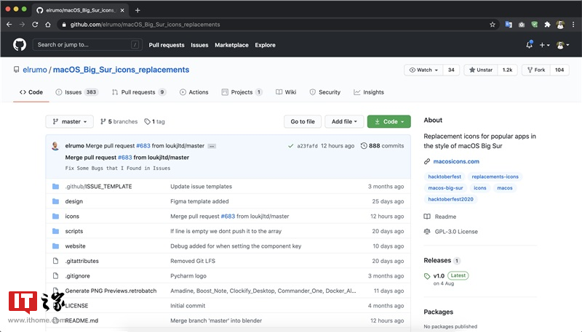View the 1 tag link
This screenshot has height=332, width=582.
coord(154,121)
